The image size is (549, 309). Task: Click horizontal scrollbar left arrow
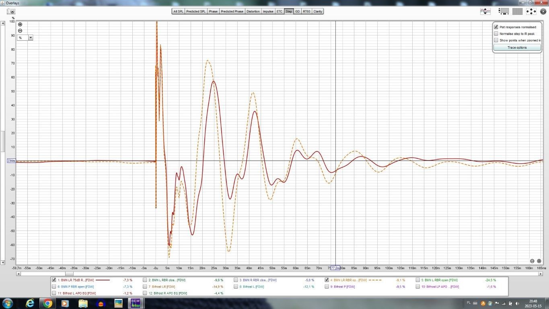[19, 274]
